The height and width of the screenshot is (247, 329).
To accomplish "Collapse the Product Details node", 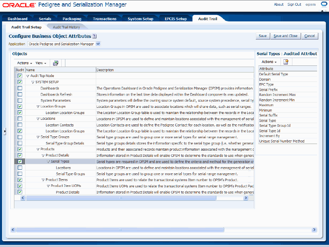I will (43, 156).
